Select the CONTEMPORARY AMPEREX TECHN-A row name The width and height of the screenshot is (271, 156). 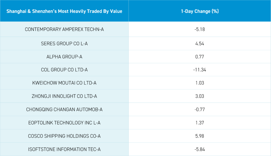64,29
